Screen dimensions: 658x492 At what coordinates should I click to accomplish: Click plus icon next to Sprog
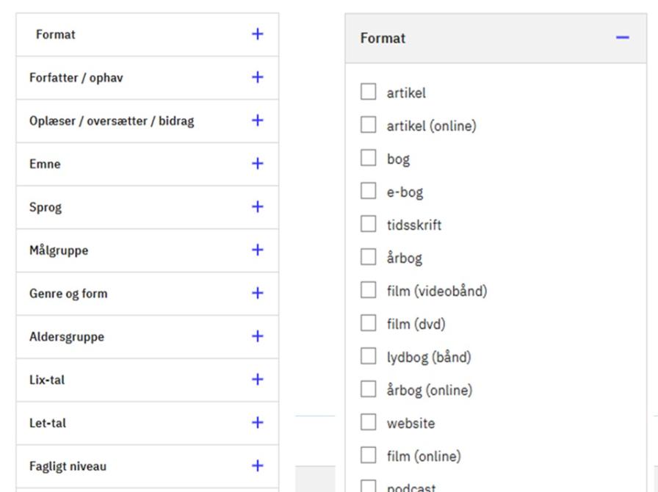coord(257,207)
